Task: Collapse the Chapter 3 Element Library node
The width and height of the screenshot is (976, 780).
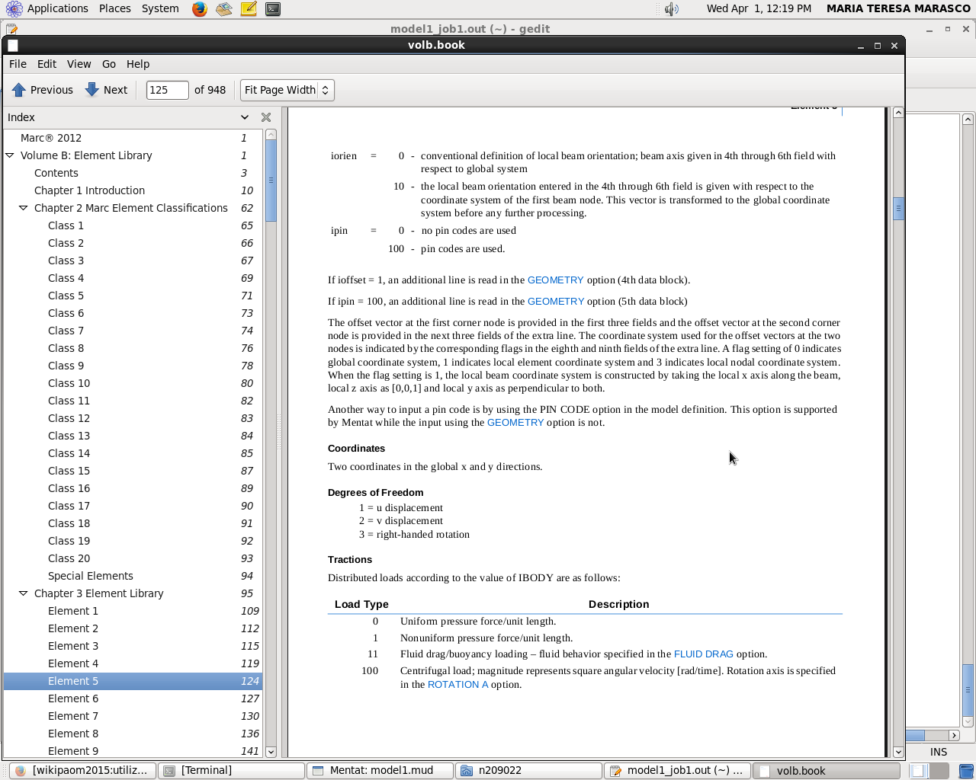Action: point(24,593)
